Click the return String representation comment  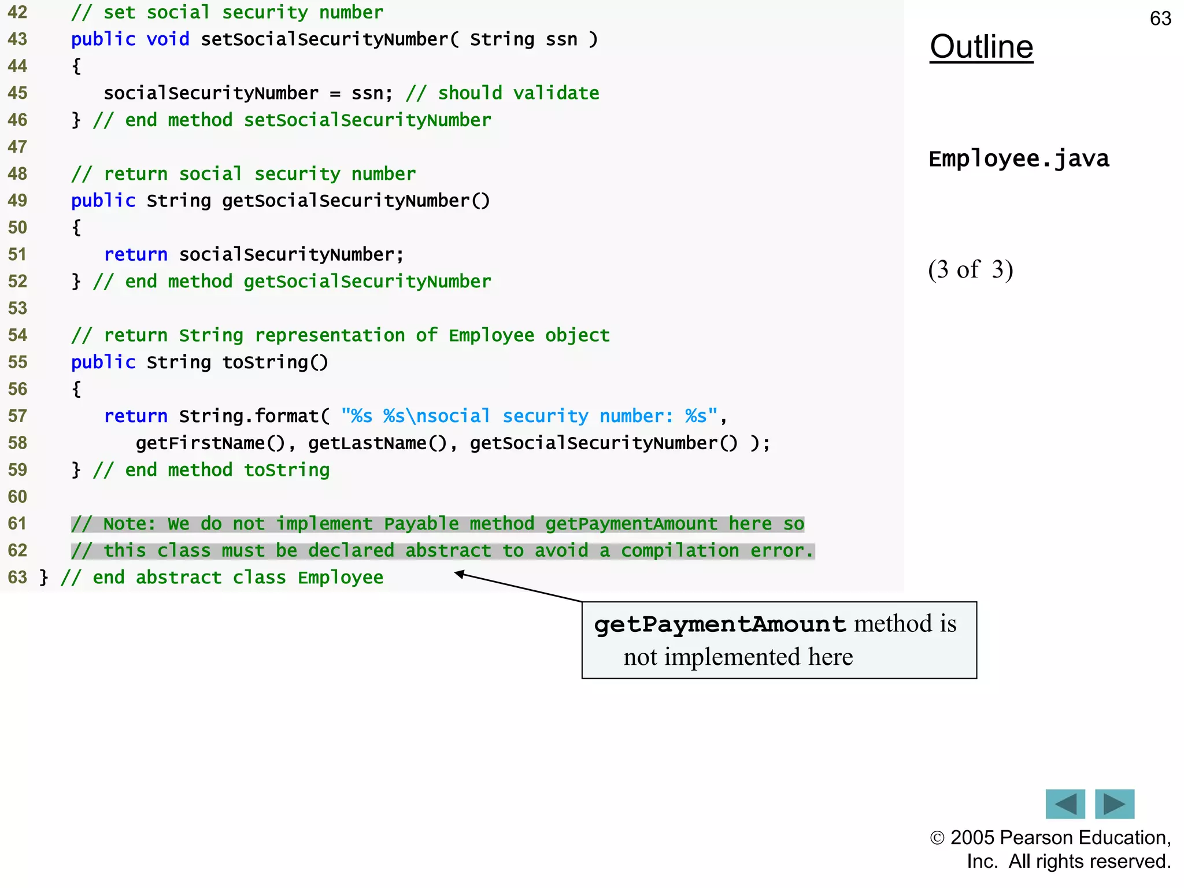tap(340, 335)
